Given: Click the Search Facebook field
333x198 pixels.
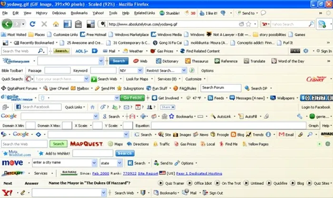Looking at the screenshot, I should tap(38, 107).
